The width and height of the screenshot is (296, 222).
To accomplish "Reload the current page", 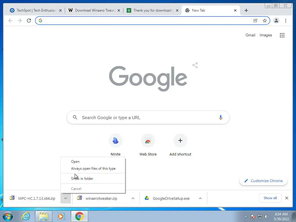I will coord(29,21).
